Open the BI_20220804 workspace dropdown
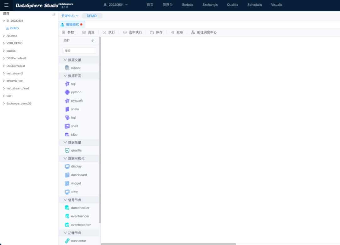Image resolution: width=340 pixels, height=245 pixels. [116, 5]
